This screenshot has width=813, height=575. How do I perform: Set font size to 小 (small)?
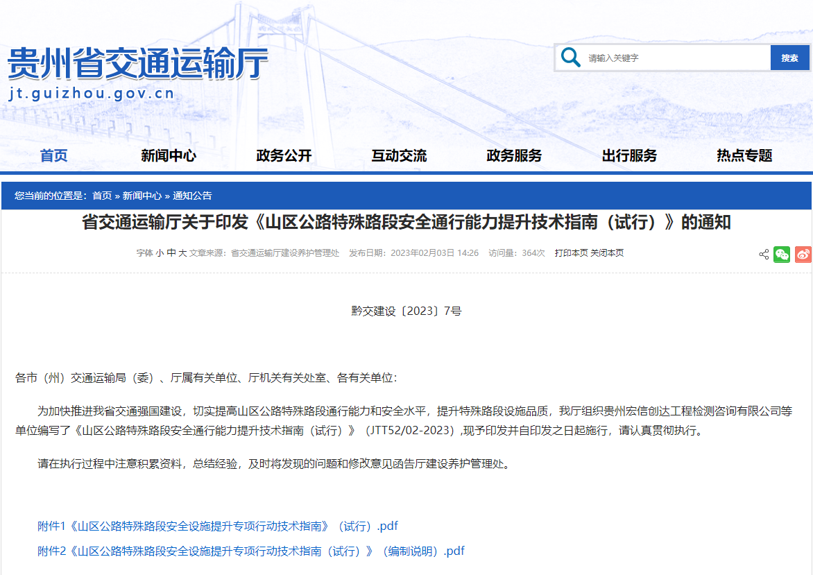tap(160, 253)
